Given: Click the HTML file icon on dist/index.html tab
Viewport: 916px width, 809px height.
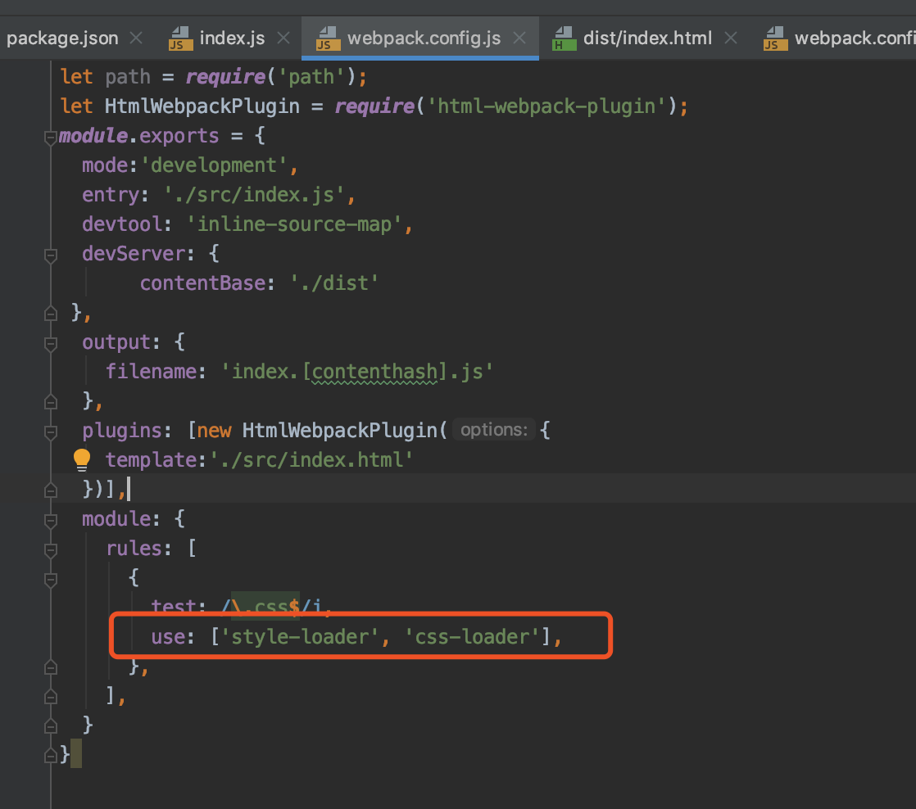Looking at the screenshot, I should 564,38.
